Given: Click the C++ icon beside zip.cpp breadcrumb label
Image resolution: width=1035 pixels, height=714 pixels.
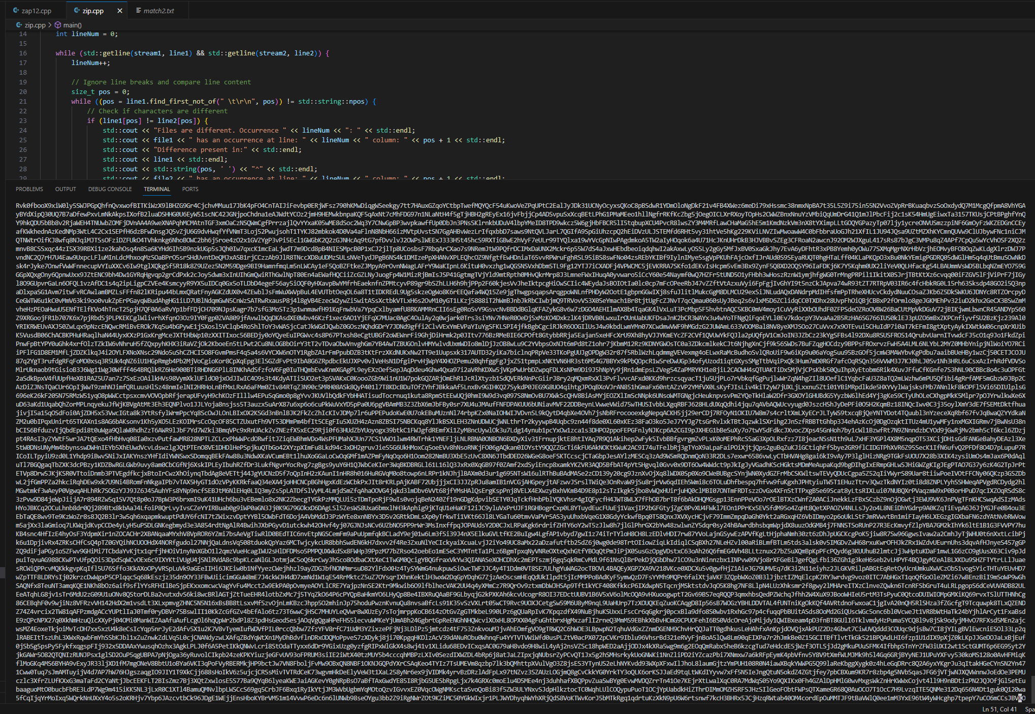Looking at the screenshot, I should [x=18, y=24].
